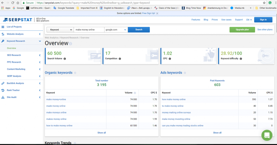The width and height of the screenshot is (277, 145).
Task: Bookmark this page with the star icon
Action: [x=264, y=3]
